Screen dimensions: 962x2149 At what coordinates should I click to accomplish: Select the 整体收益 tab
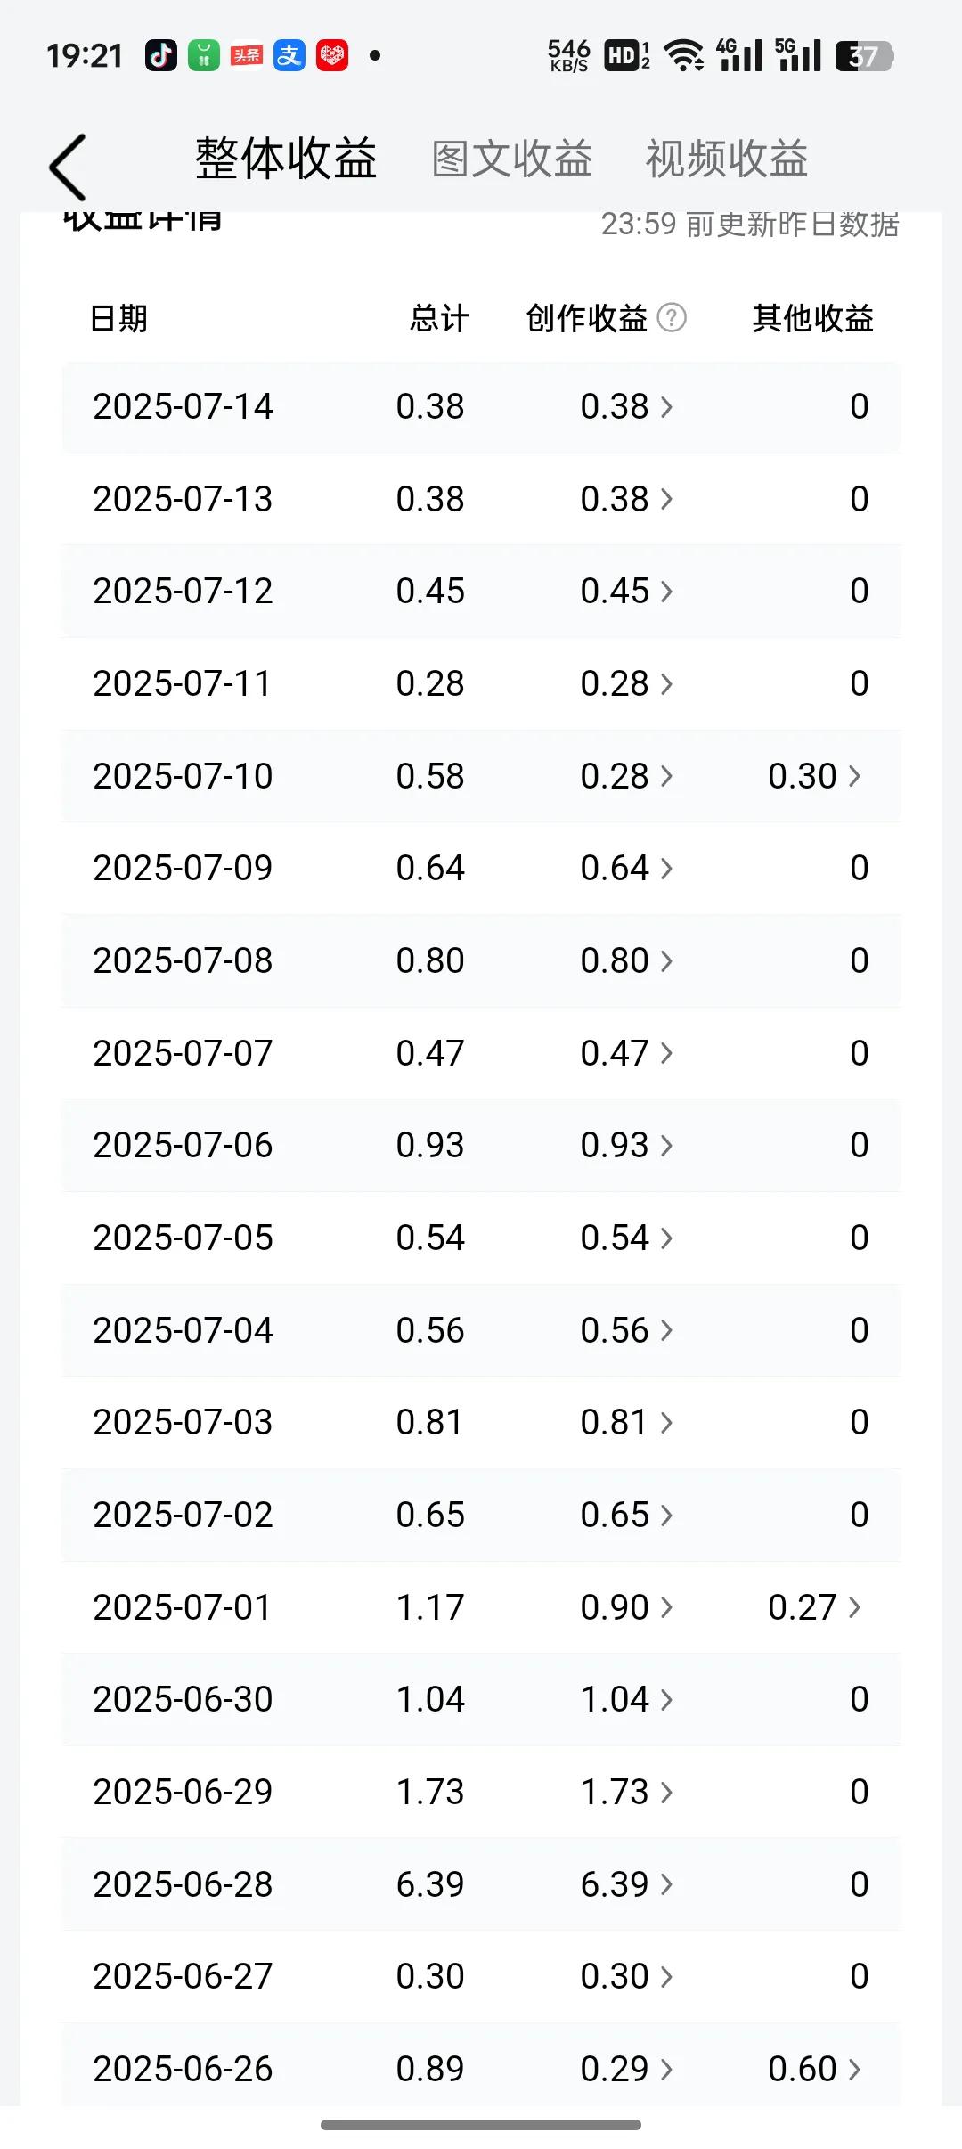(x=287, y=159)
